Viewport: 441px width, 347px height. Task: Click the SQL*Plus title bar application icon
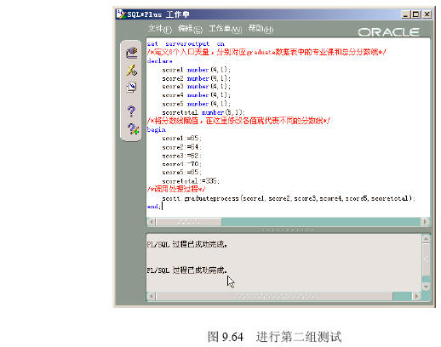[121, 14]
